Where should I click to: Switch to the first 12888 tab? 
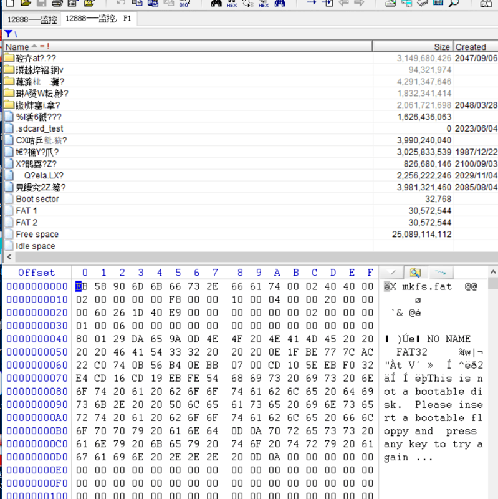(x=32, y=19)
